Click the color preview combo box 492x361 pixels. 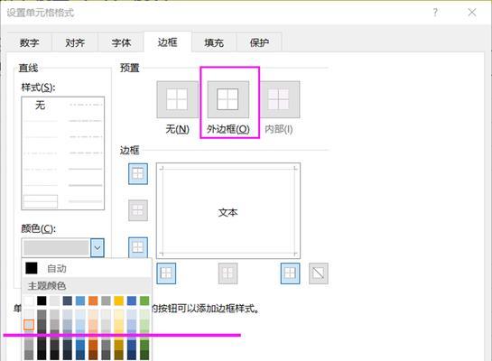click(57, 248)
